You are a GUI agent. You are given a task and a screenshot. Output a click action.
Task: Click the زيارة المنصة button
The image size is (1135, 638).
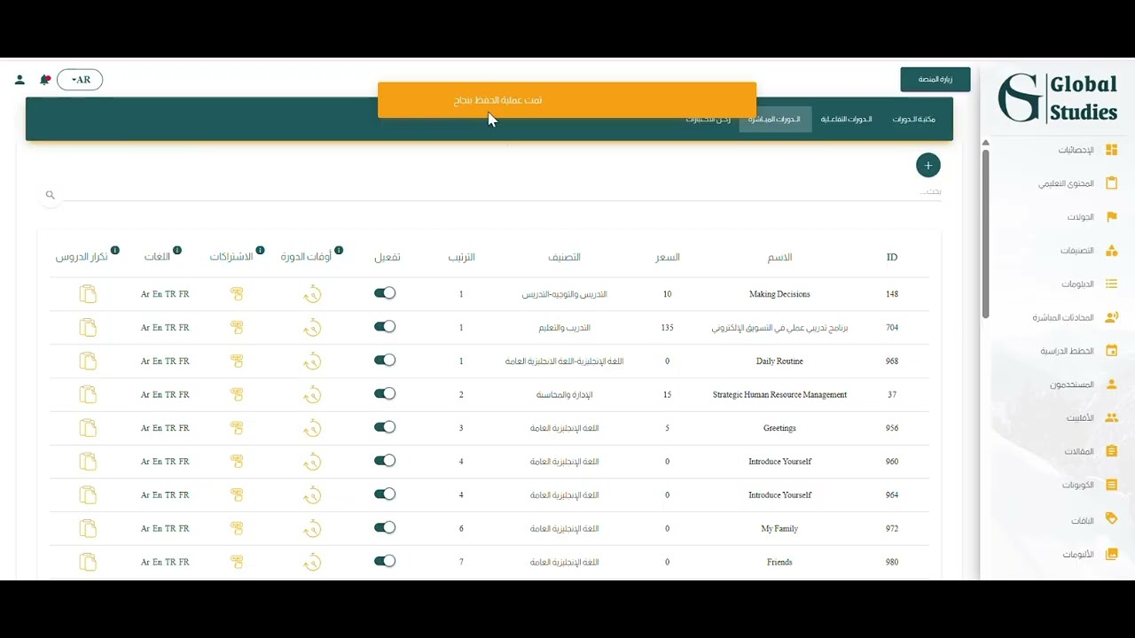pos(935,79)
